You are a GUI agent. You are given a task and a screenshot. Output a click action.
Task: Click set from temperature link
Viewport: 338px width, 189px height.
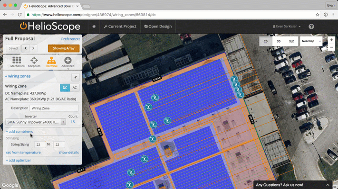(x=23, y=153)
